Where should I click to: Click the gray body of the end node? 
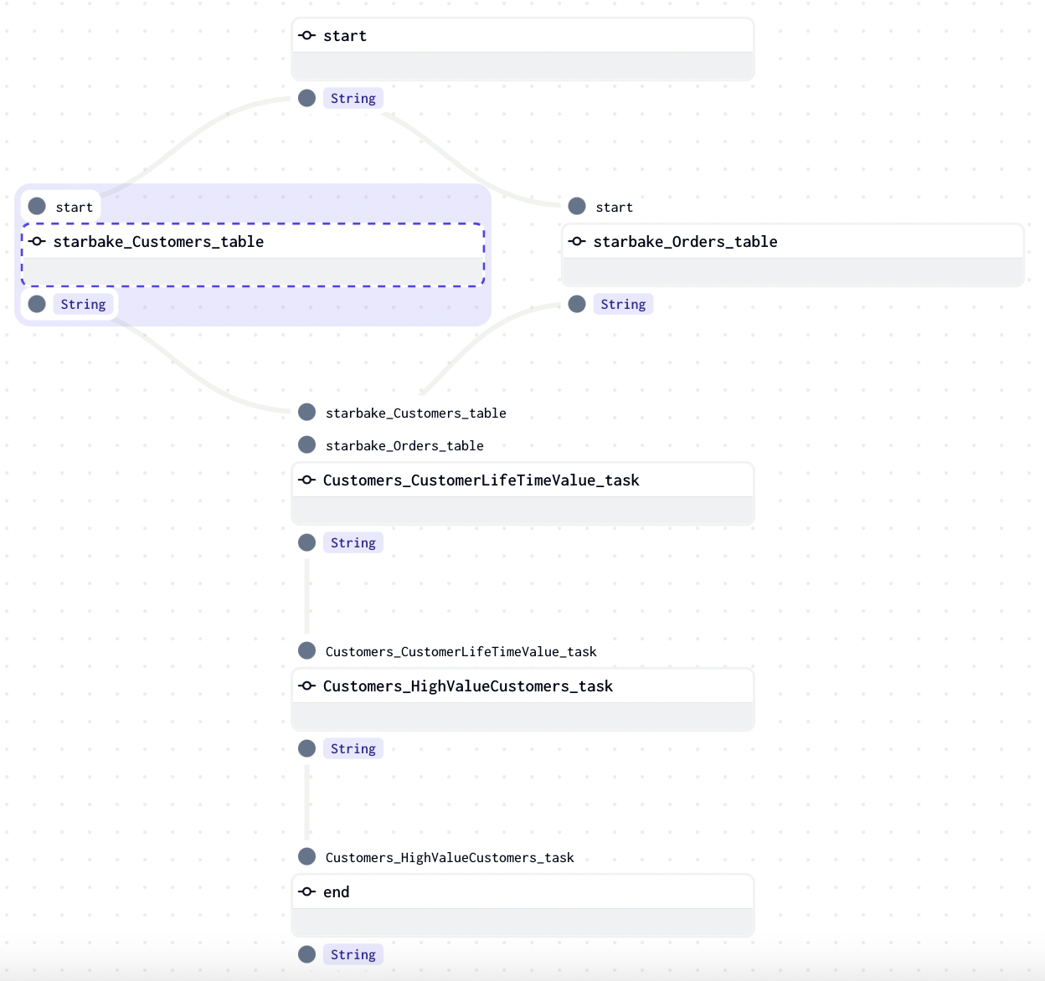(522, 922)
